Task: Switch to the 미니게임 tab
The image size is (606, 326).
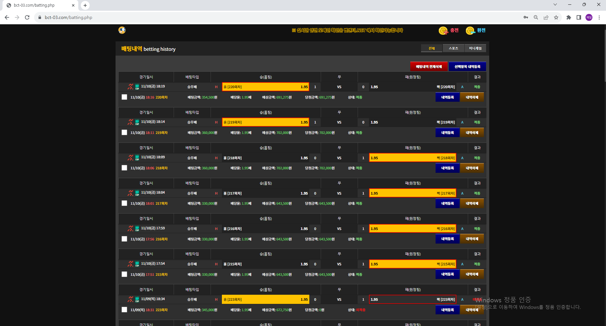Action: [x=475, y=48]
